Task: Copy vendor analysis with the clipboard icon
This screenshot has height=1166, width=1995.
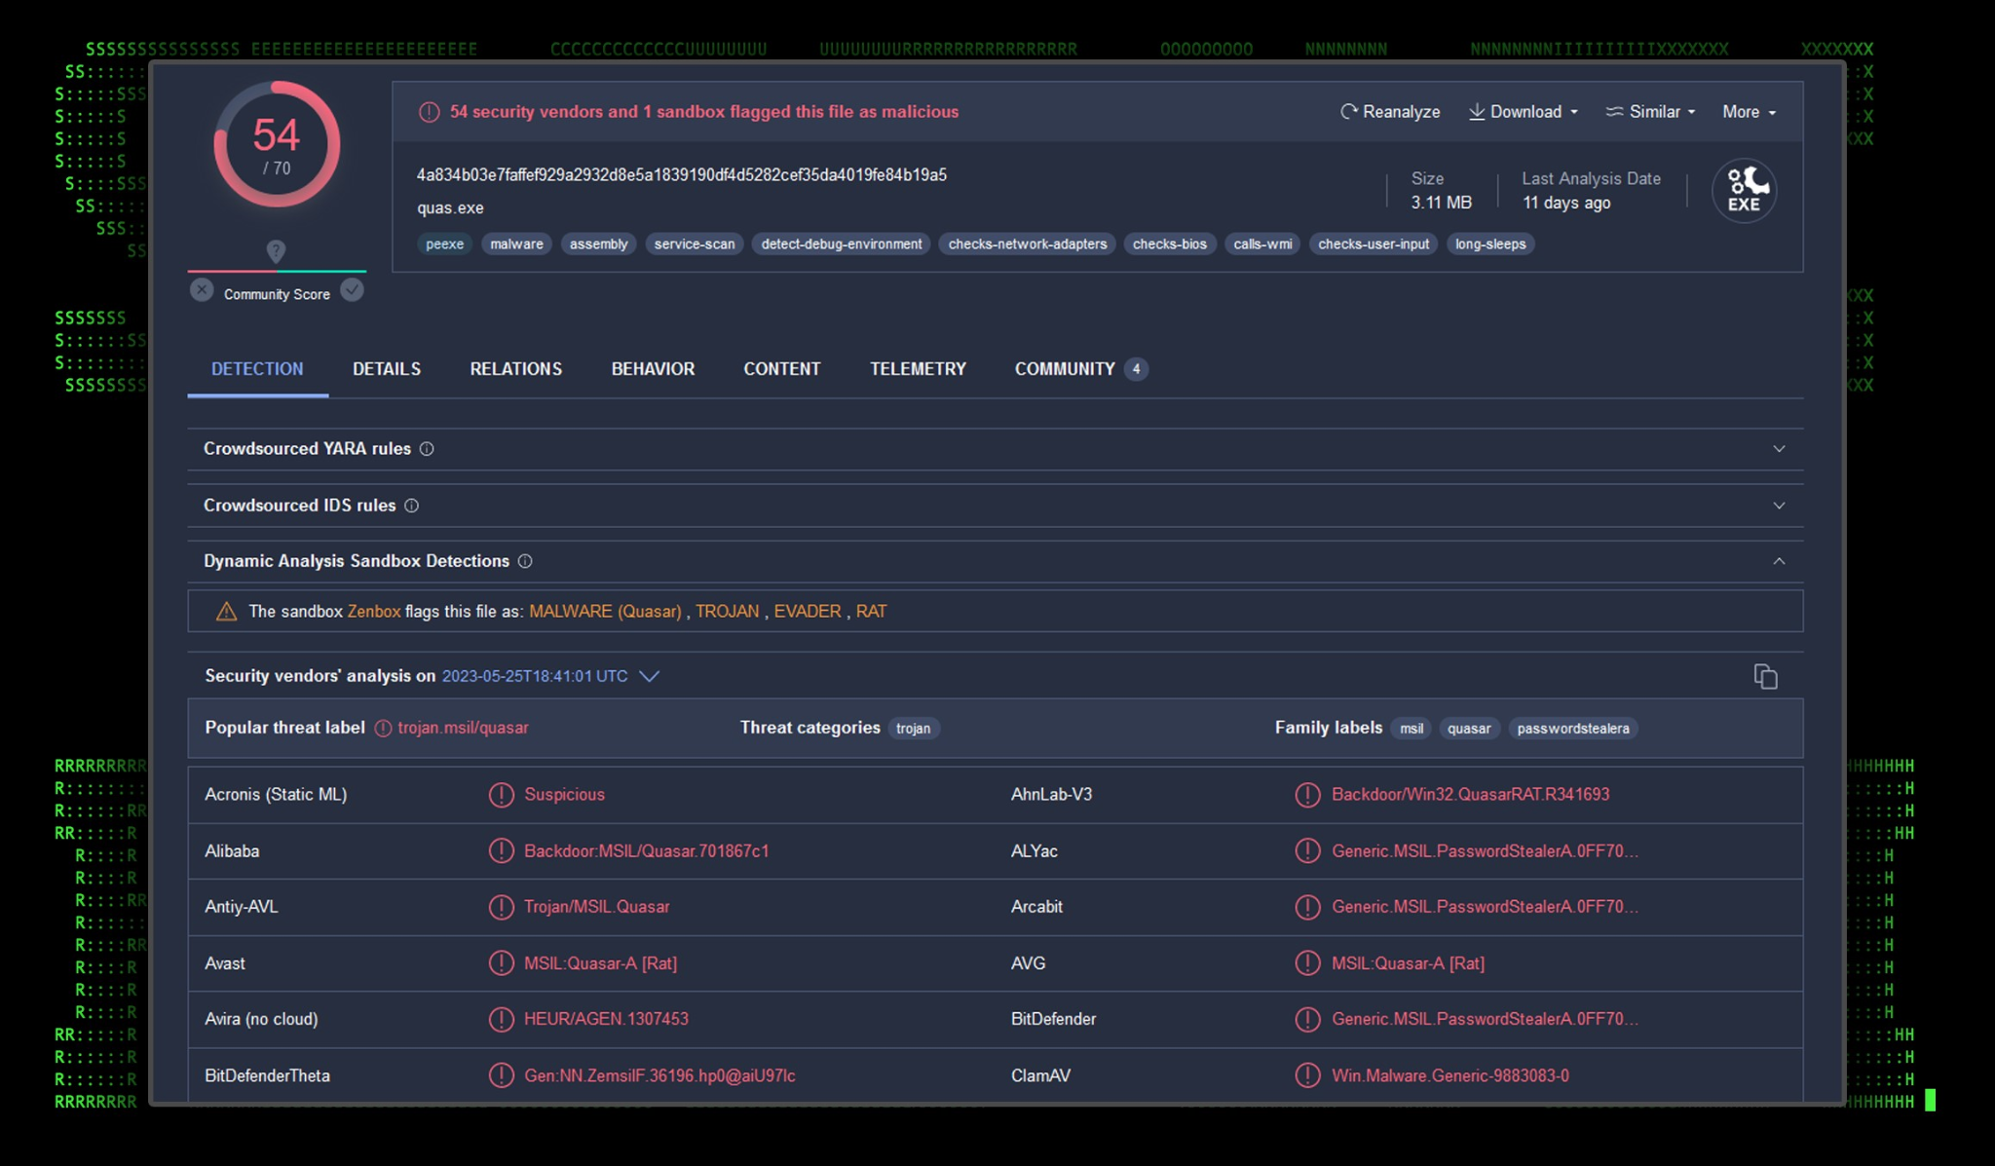Action: 1765,676
